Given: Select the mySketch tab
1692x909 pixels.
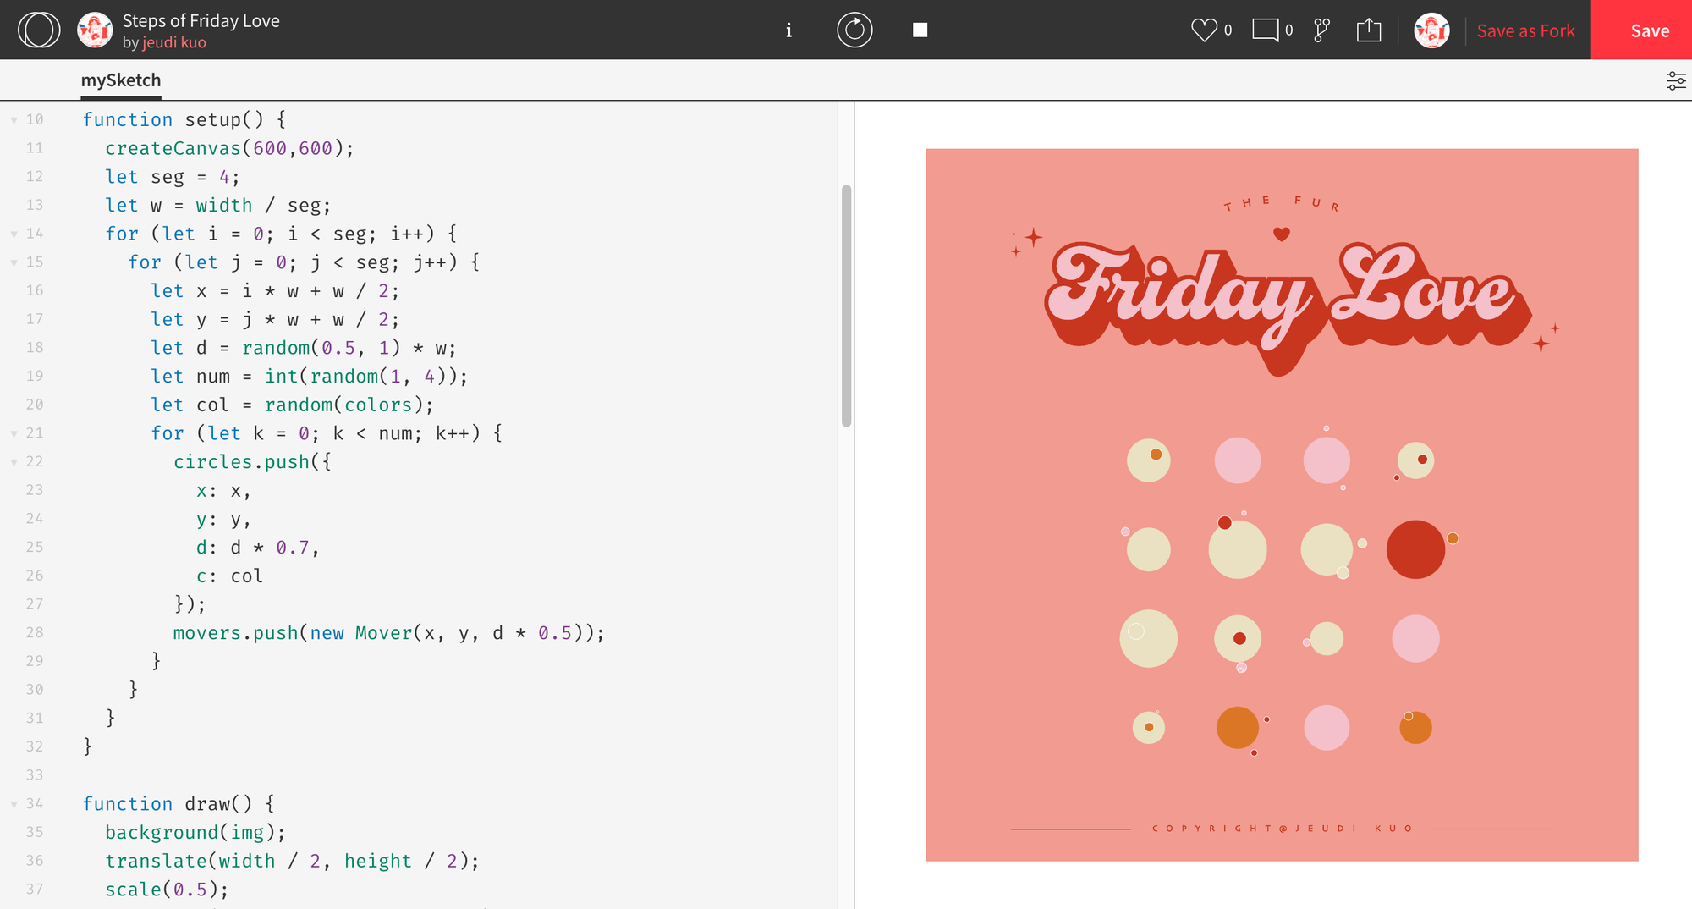Looking at the screenshot, I should tap(121, 80).
